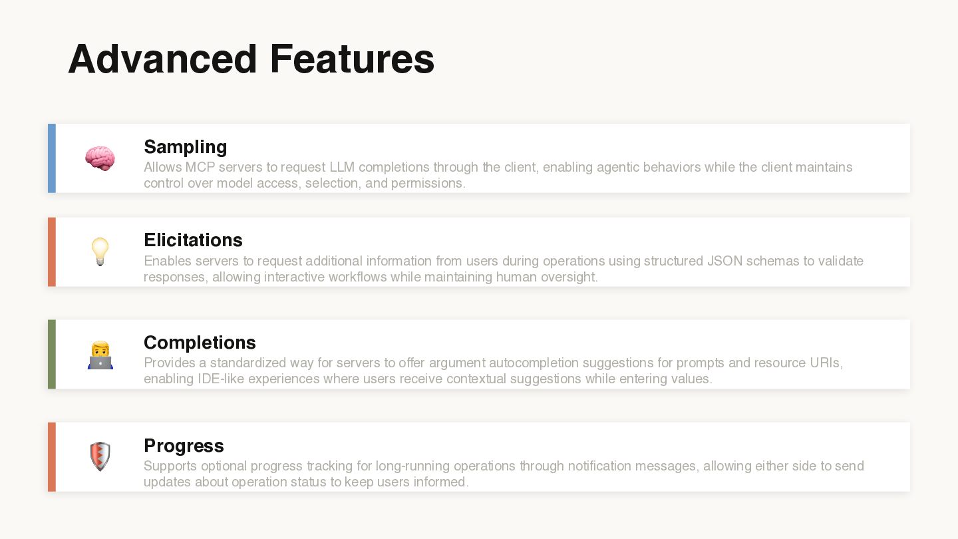This screenshot has width=958, height=539.
Task: Click the brain icon beside Sampling
Action: click(100, 158)
